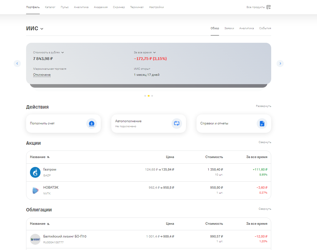The image size is (317, 250).
Task: Switch to account Аналитика tab
Action: pyautogui.click(x=247, y=28)
